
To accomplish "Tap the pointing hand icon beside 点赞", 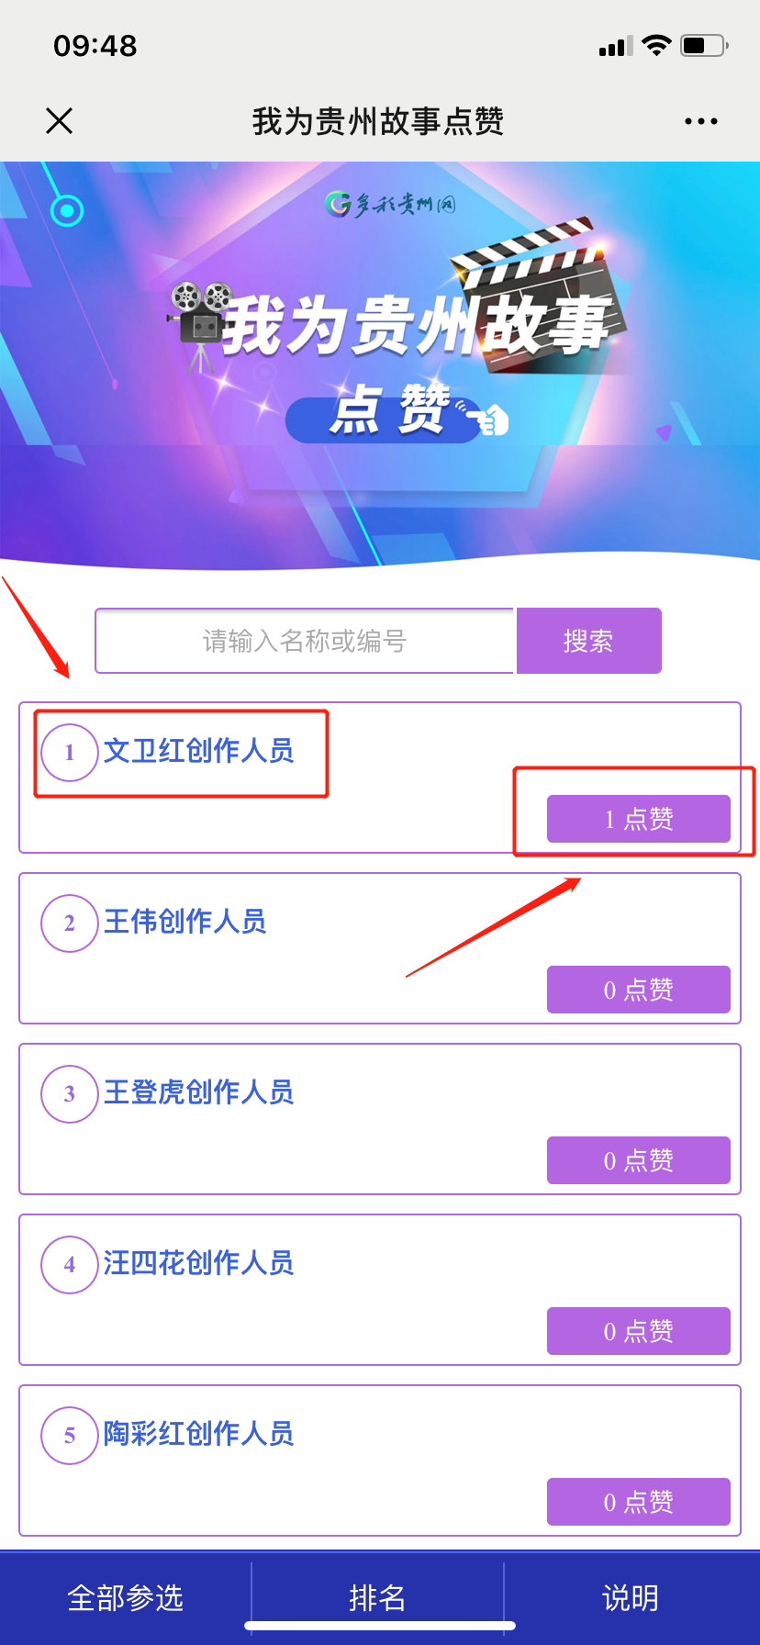I will [x=487, y=419].
